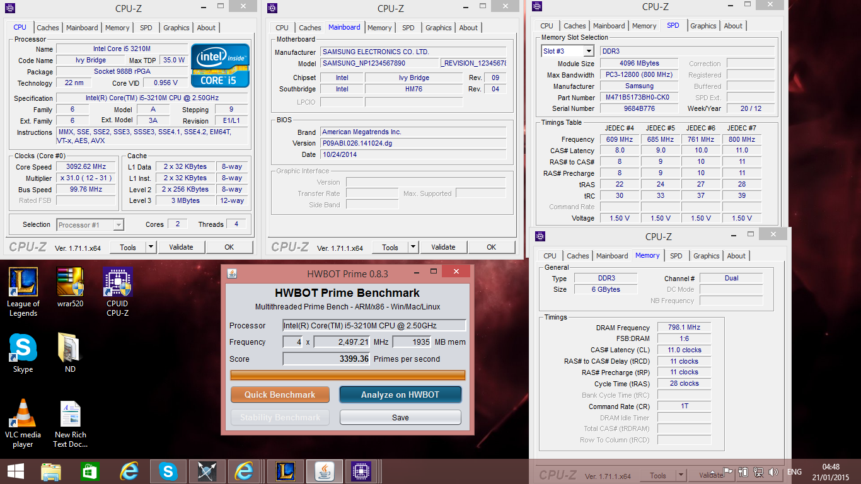This screenshot has height=484, width=861.
Task: Click Analyze on HWBOT button
Action: click(400, 395)
